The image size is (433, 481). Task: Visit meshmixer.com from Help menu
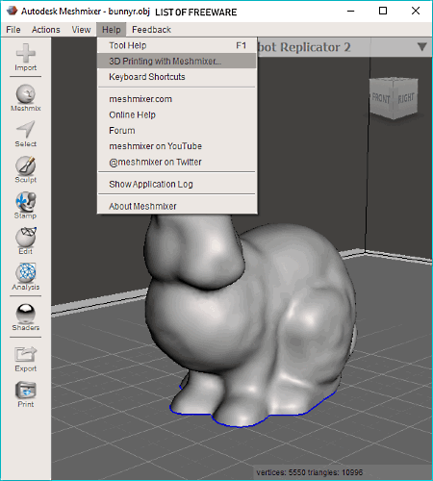177,99
